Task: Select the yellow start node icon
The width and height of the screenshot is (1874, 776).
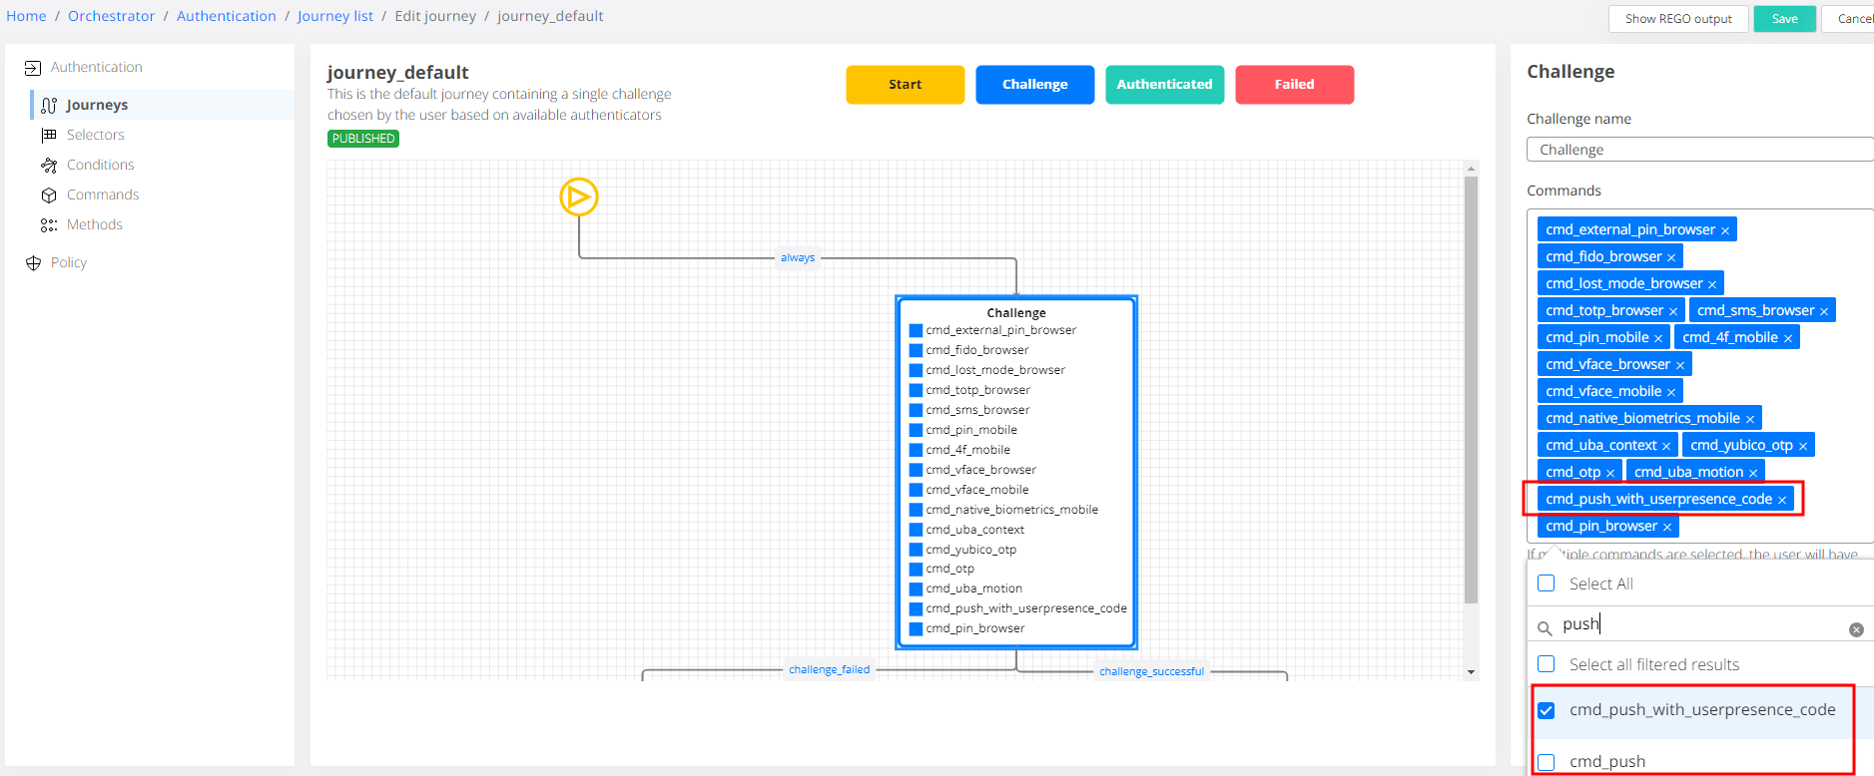Action: pos(579,197)
